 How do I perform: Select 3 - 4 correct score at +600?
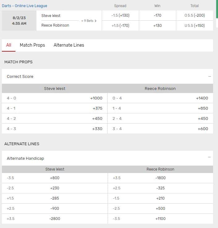[160, 129]
